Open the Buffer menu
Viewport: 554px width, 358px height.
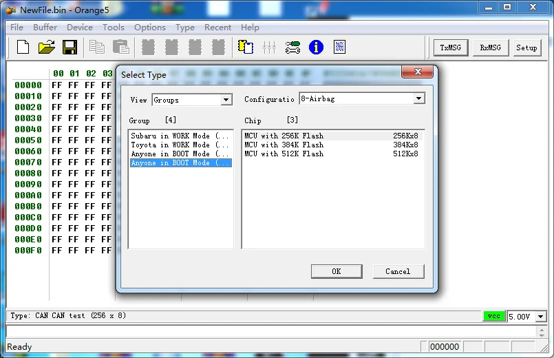(x=45, y=28)
